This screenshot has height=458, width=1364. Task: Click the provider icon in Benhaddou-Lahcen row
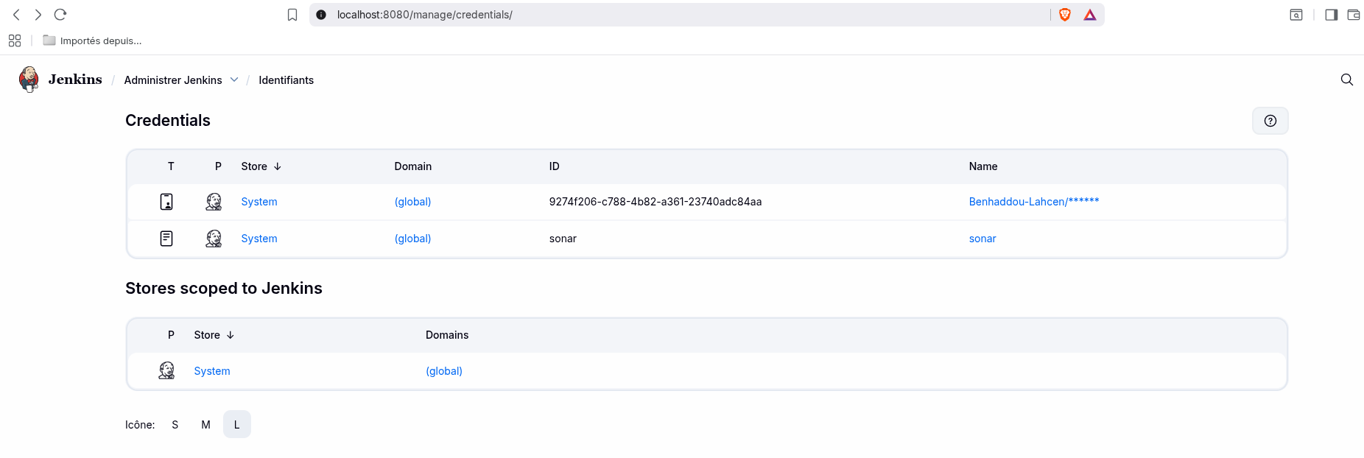click(x=214, y=202)
